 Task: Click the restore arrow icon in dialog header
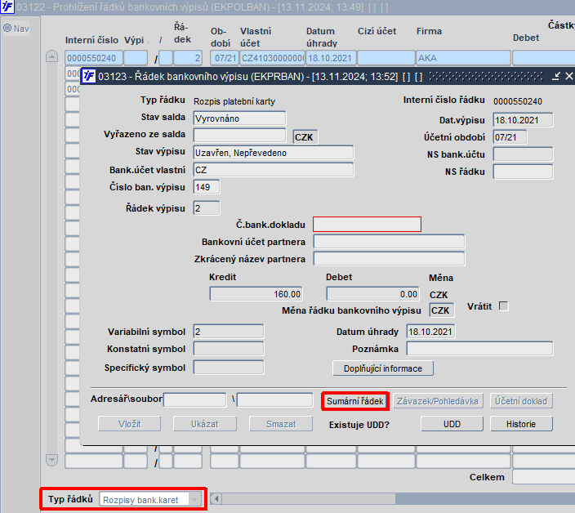[x=556, y=76]
